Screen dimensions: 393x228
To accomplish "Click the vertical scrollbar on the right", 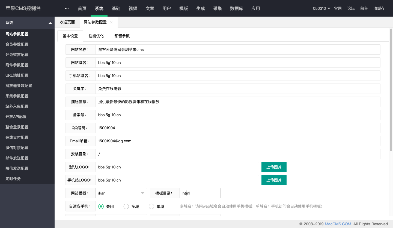I will coord(391,90).
